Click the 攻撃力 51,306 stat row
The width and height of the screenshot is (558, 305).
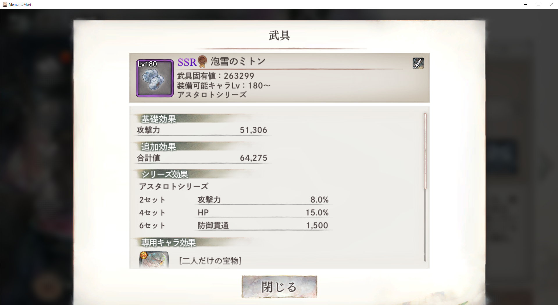tap(202, 130)
